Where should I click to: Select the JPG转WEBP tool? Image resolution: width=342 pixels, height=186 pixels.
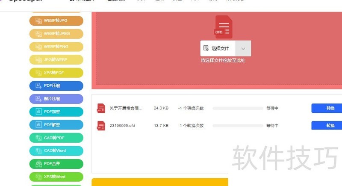56,60
